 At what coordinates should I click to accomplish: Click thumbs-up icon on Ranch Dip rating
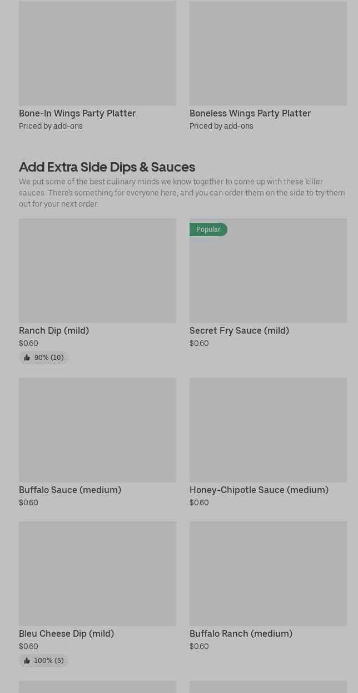(27, 358)
